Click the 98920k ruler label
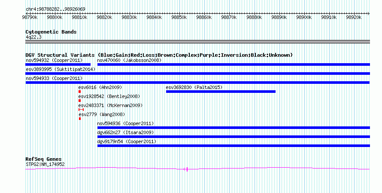Screen dimensions: 382x193 point(354,17)
